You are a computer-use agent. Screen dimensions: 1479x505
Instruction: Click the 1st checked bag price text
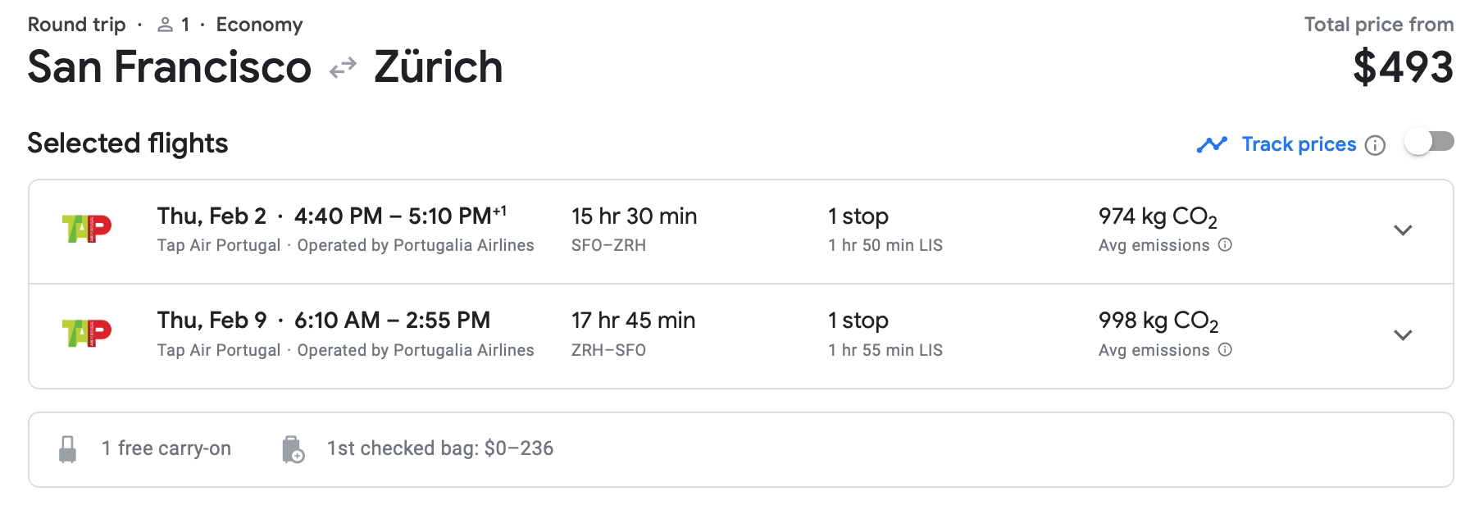tap(440, 448)
